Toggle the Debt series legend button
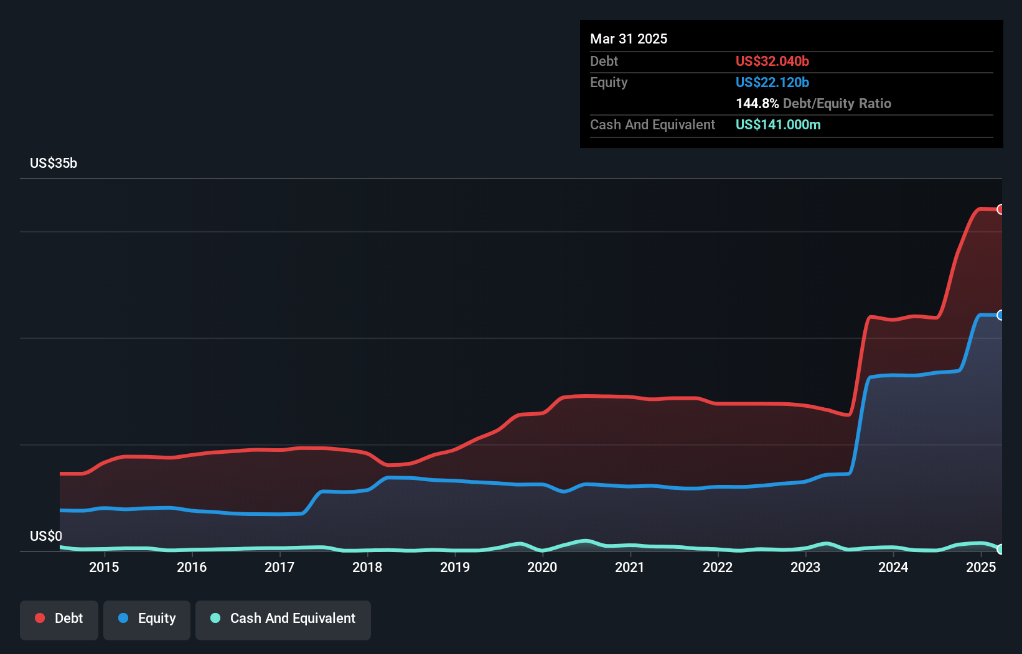Screen dimensions: 1022x654 tap(59, 620)
